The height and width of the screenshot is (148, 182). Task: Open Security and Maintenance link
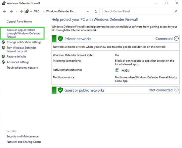tap(23, 136)
